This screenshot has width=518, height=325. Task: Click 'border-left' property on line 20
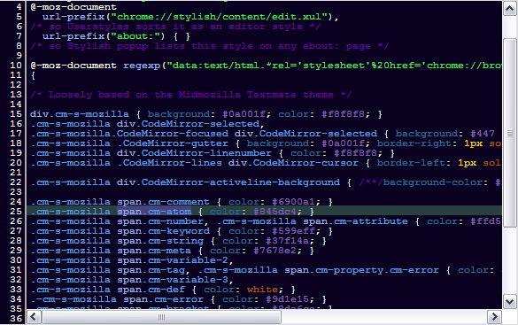pos(411,163)
